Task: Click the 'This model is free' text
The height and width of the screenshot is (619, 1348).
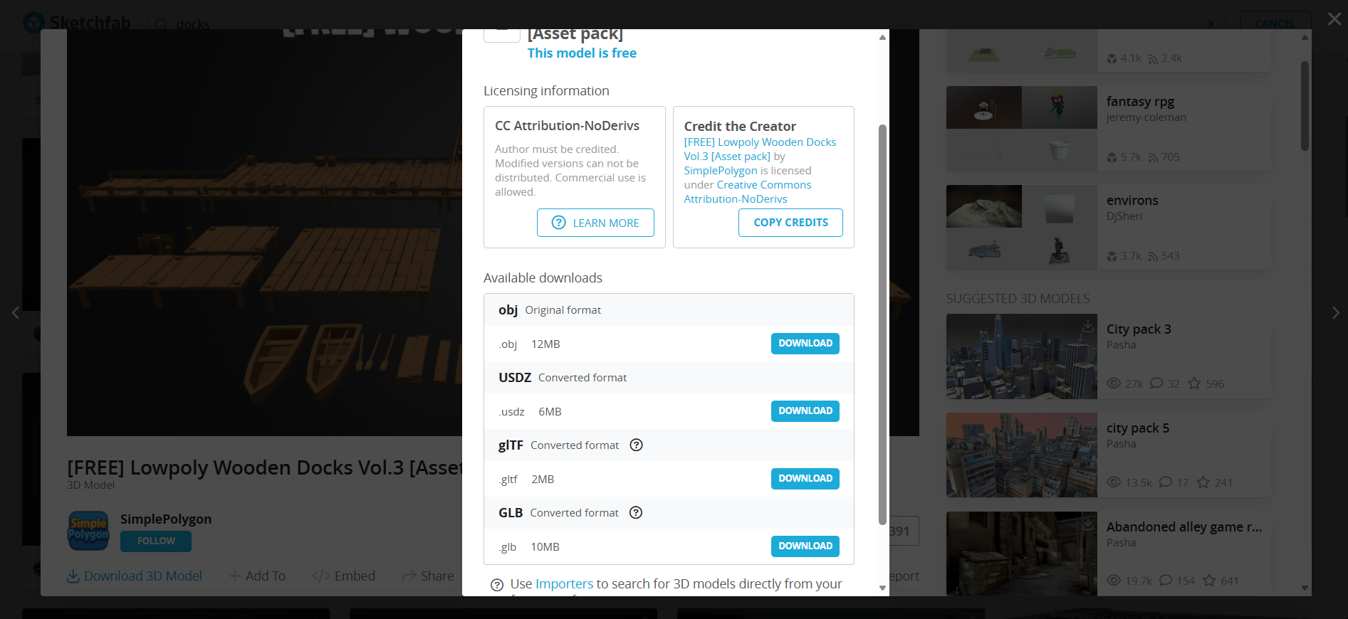Action: point(582,53)
